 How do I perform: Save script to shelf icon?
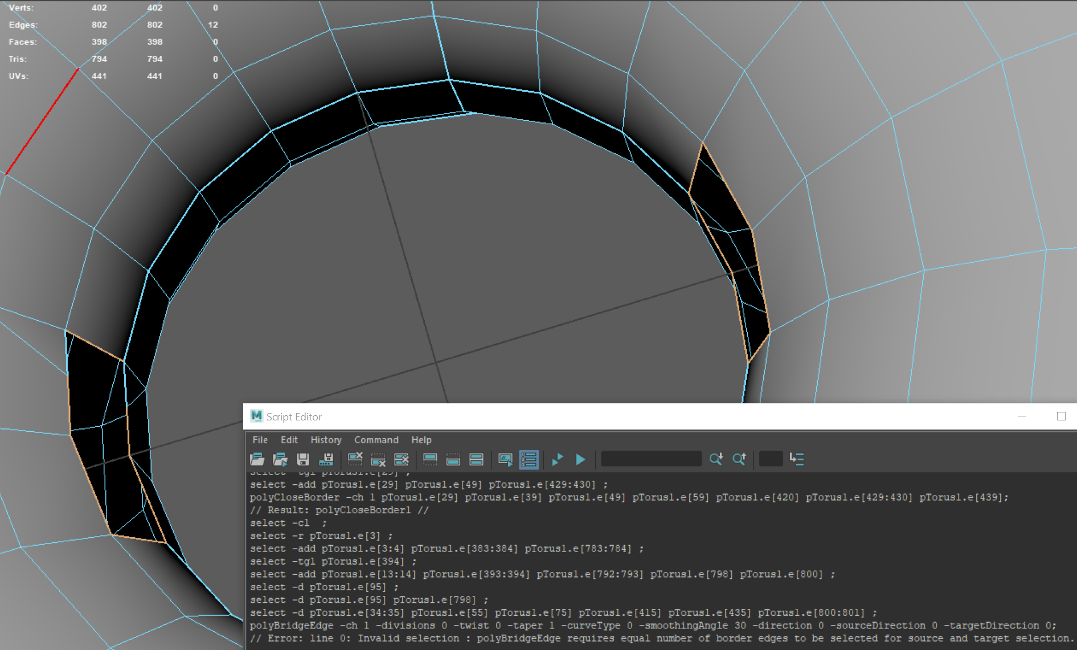(326, 459)
